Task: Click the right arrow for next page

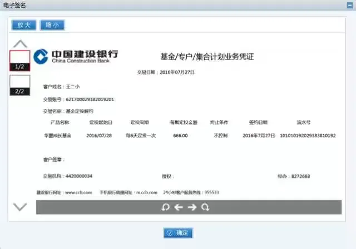Action: (191, 207)
